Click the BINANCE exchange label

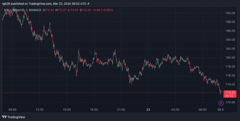[34, 10]
